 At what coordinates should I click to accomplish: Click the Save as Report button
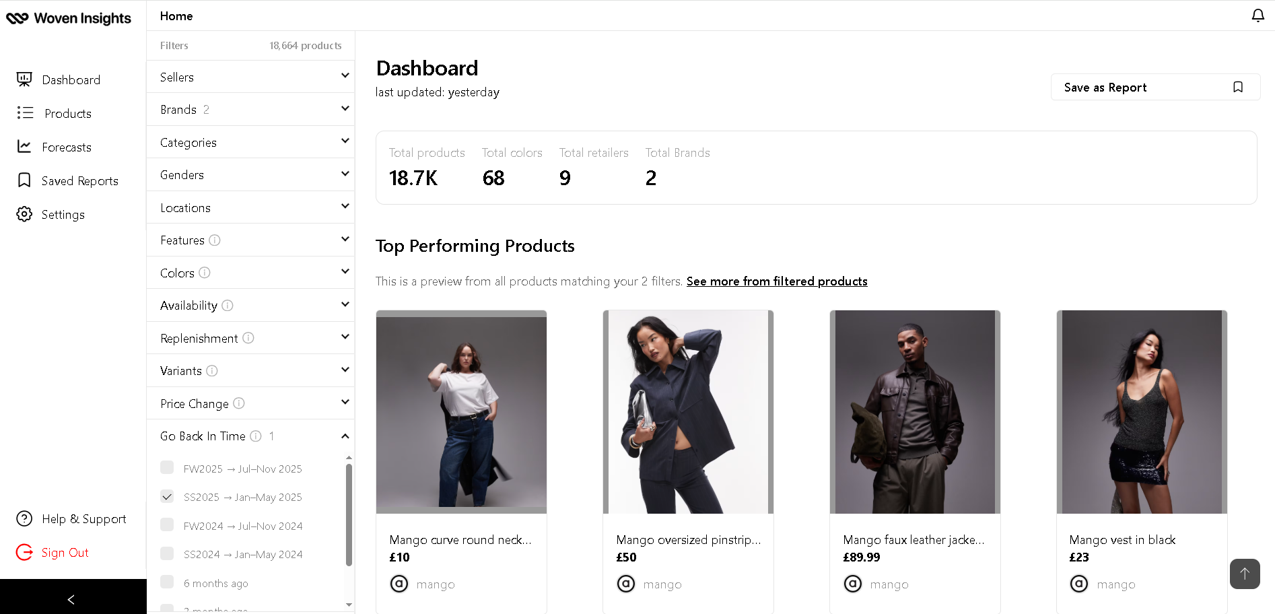[1155, 87]
